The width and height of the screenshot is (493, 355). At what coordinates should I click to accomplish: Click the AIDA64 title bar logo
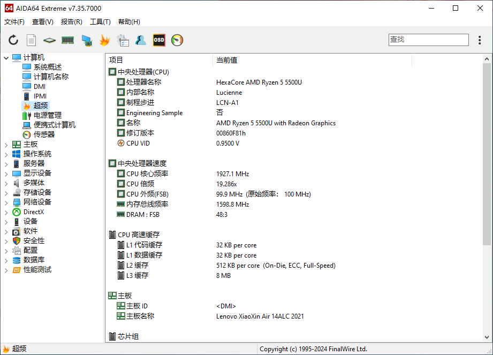[9, 8]
